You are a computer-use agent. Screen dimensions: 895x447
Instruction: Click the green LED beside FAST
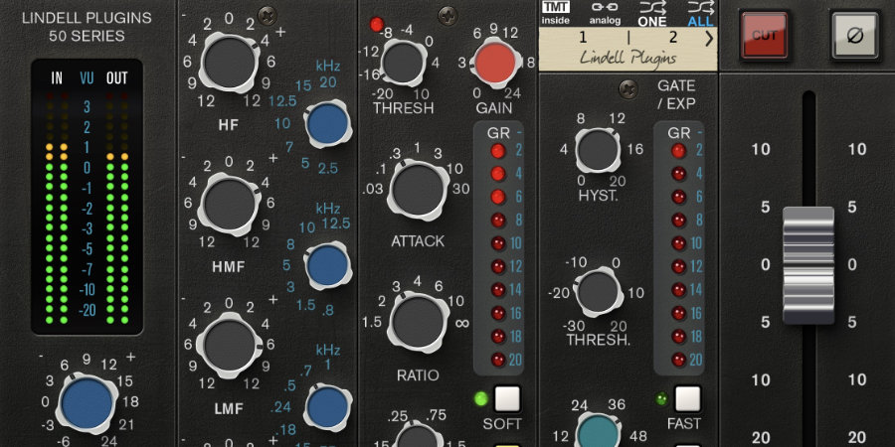click(x=662, y=398)
